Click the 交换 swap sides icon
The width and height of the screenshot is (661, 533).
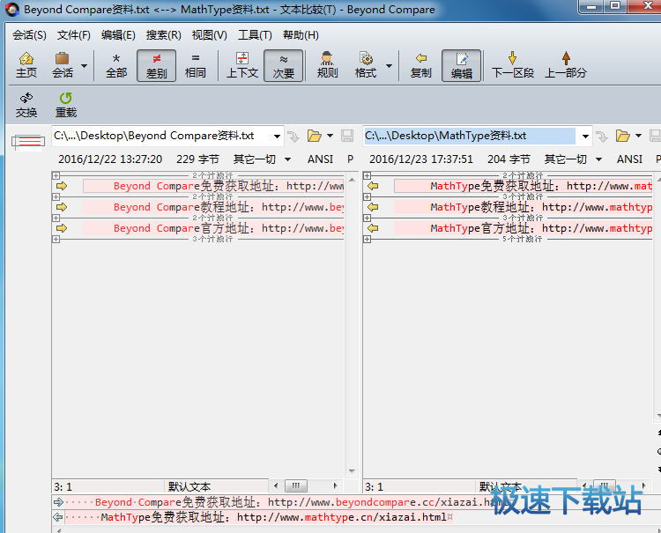coord(26,105)
